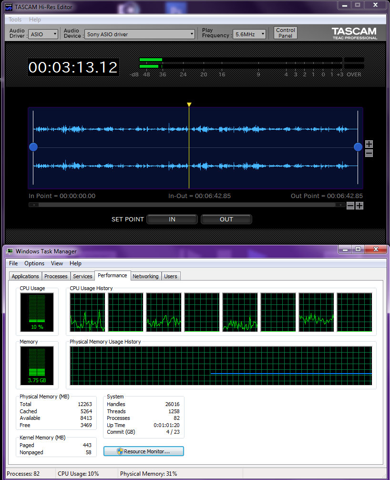The width and height of the screenshot is (390, 480).
Task: Click the last CPU Usage History core graph
Action: [x=355, y=312]
